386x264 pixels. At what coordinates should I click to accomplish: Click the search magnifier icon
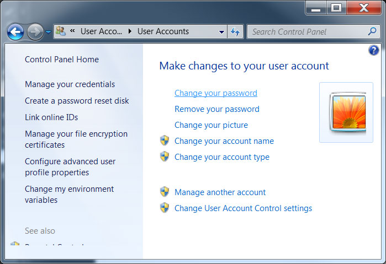click(372, 31)
